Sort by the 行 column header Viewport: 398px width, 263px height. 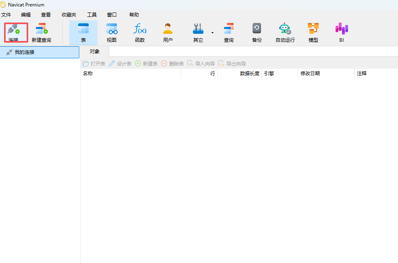[x=199, y=74]
